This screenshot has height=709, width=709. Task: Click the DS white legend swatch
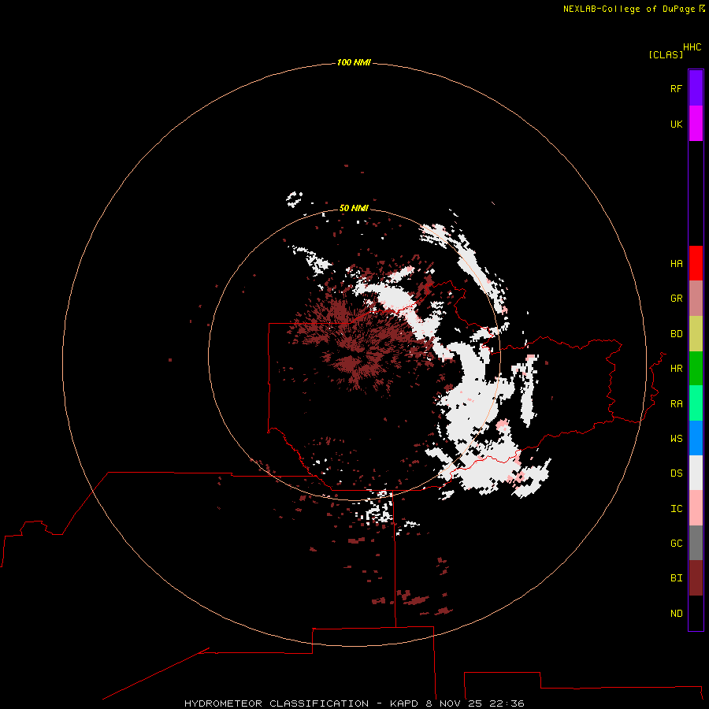click(x=696, y=473)
